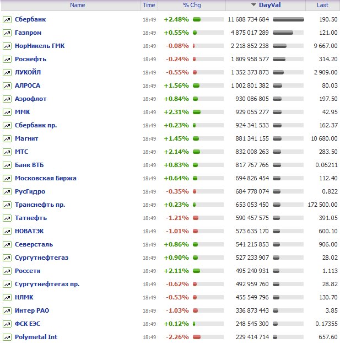Open the chart icon next to Газпром
Viewport: 340px width, 343px height.
tap(7, 33)
